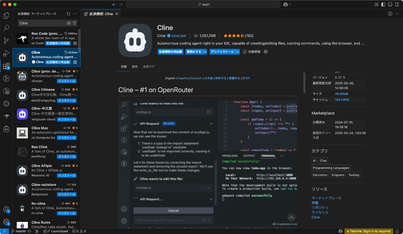Toggle primary sidebar layout icon
Image resolution: width=403 pixels, height=234 pixels.
coord(383,4)
